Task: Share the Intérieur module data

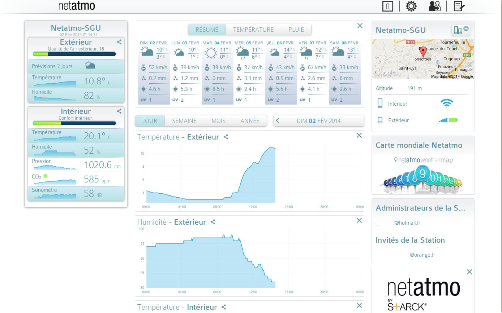Action: point(119,111)
